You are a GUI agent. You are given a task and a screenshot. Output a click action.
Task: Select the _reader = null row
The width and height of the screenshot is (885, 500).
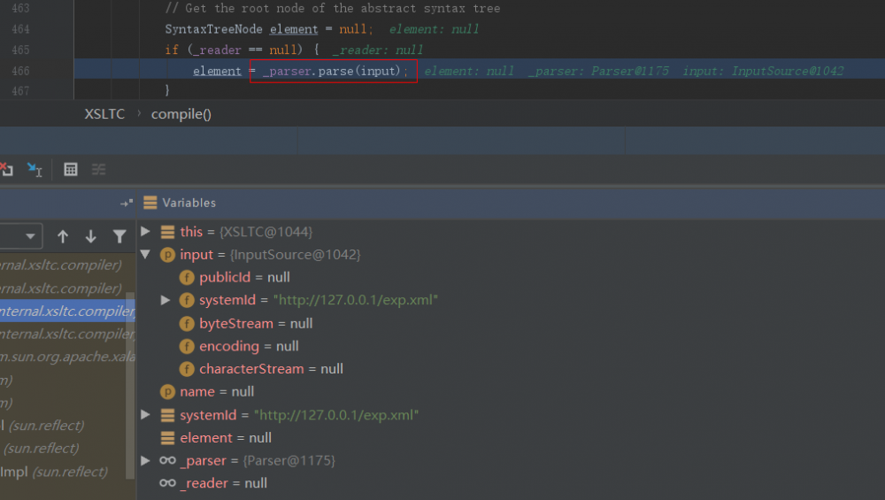tap(511, 483)
